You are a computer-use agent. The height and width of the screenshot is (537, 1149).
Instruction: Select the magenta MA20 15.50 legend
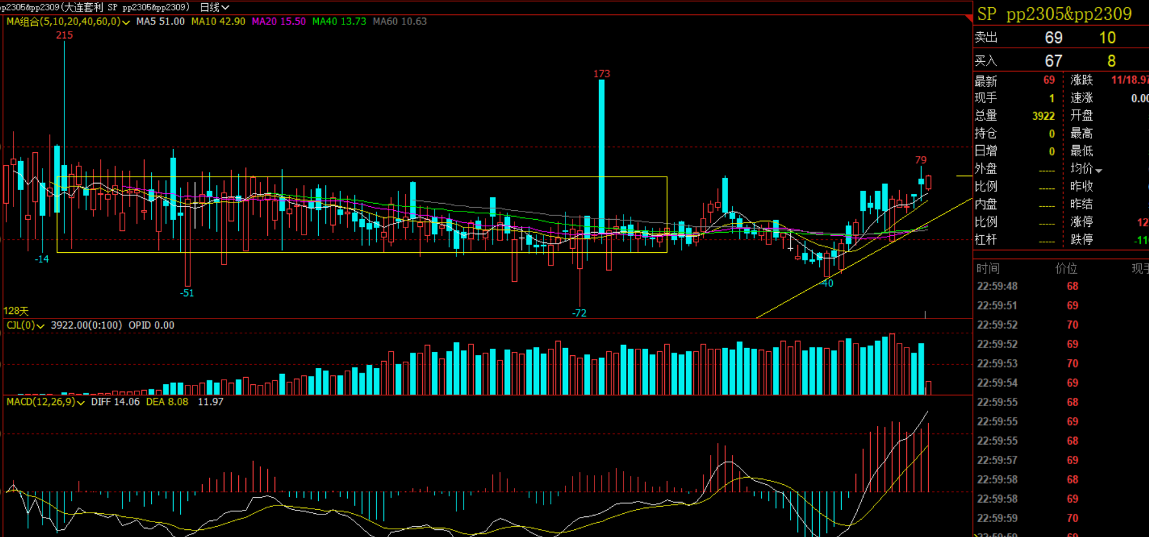click(x=278, y=21)
